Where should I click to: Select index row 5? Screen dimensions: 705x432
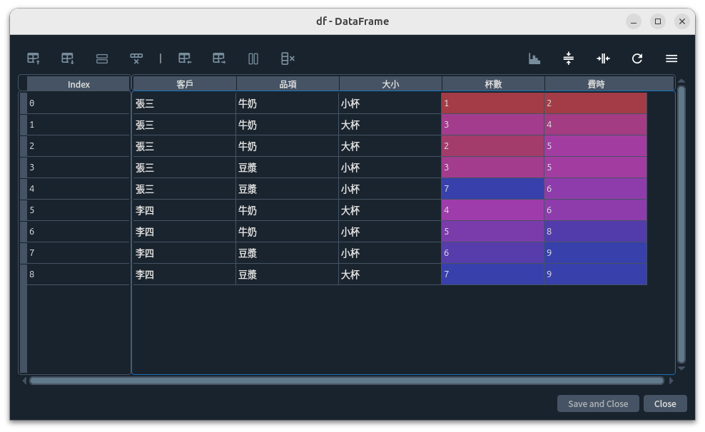[x=78, y=210]
